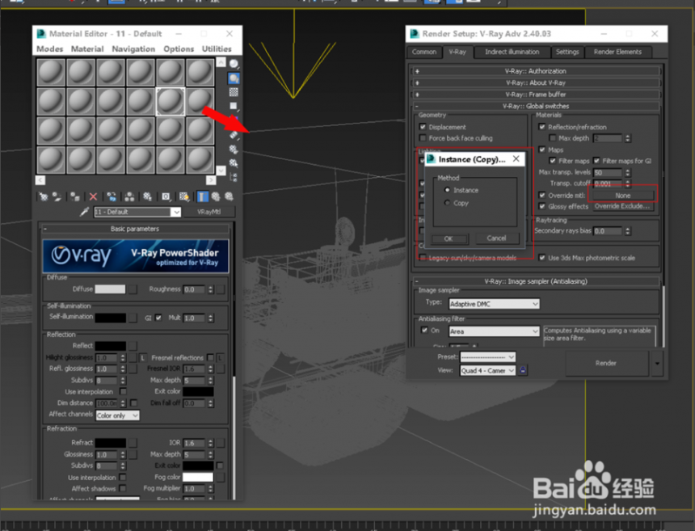Viewport: 695px width, 531px height.
Task: Enable Force back face culling
Action: (x=423, y=138)
